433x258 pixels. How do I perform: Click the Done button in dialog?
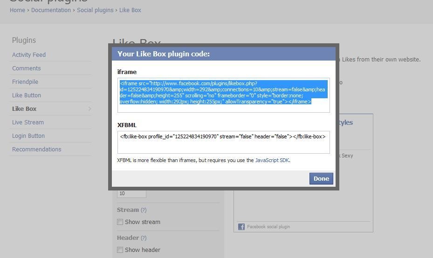(321, 178)
